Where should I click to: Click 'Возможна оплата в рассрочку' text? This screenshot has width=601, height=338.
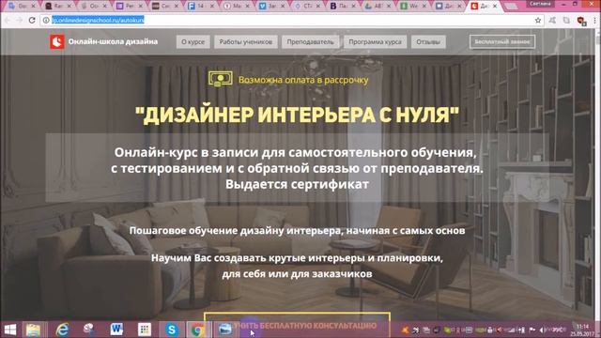click(303, 80)
